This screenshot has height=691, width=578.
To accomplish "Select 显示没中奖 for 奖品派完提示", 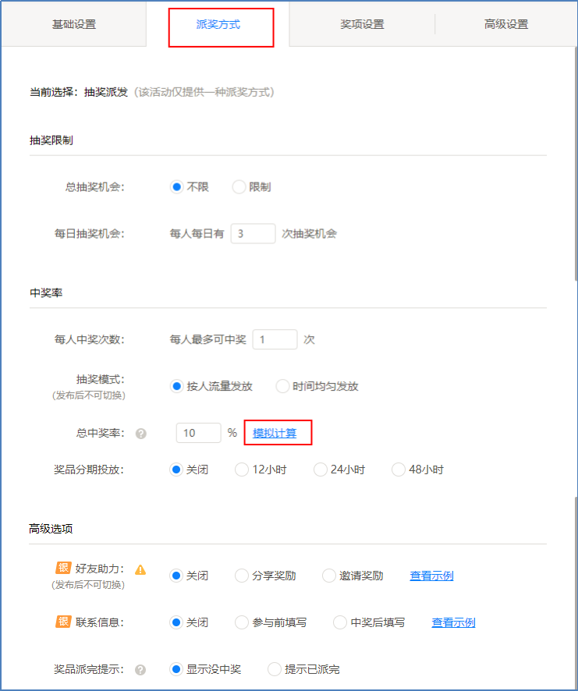I will (x=176, y=669).
